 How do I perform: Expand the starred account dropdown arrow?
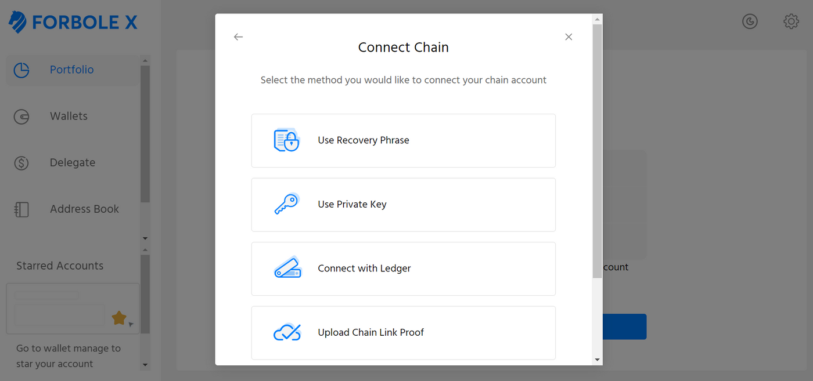[x=131, y=324]
